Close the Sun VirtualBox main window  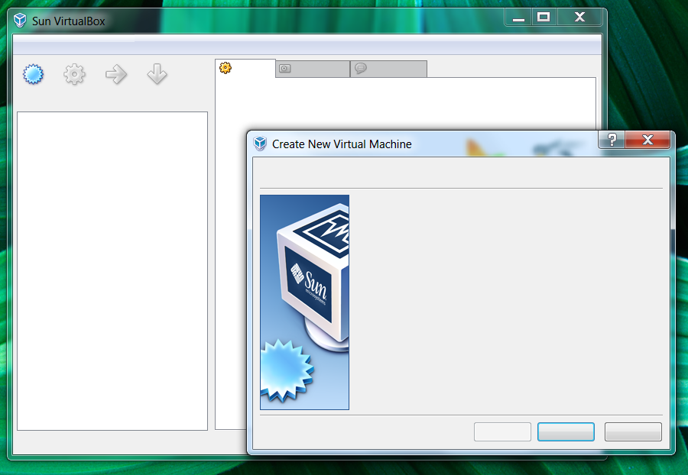[x=579, y=18]
